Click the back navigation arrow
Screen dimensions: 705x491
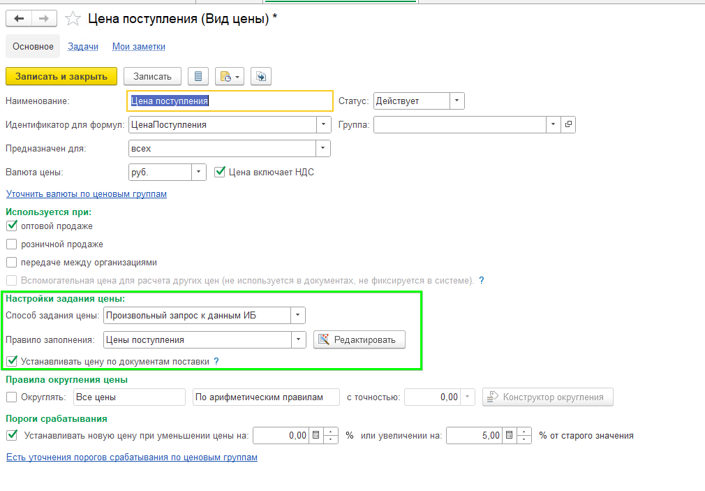coord(19,18)
